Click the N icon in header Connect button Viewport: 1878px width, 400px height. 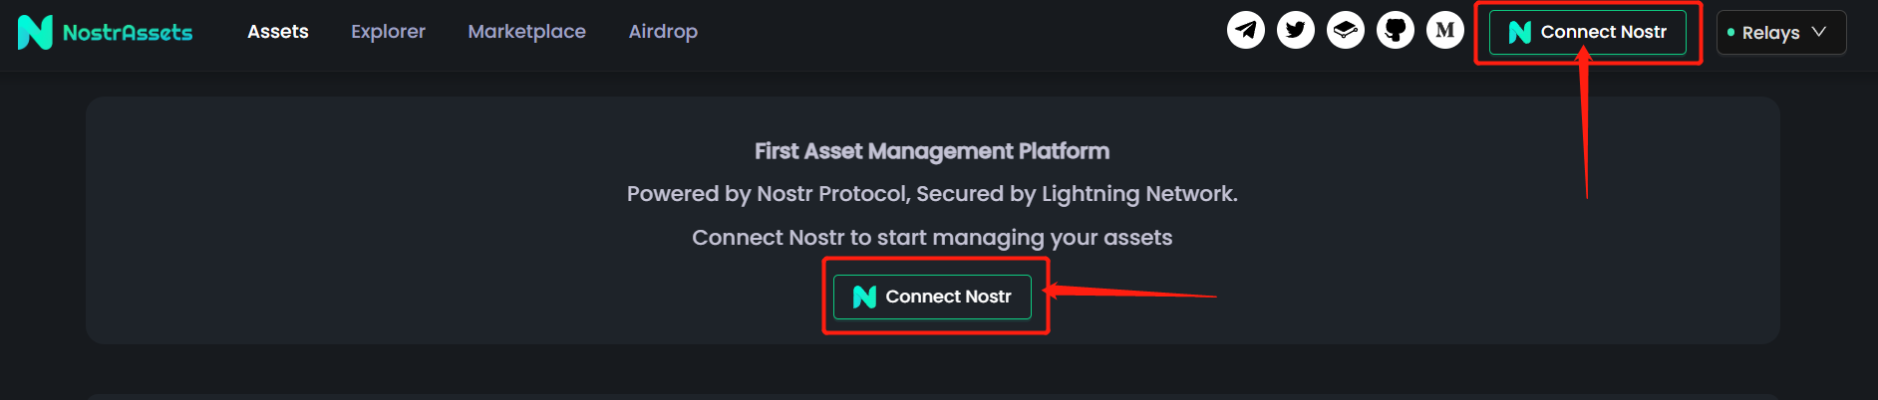[1519, 32]
